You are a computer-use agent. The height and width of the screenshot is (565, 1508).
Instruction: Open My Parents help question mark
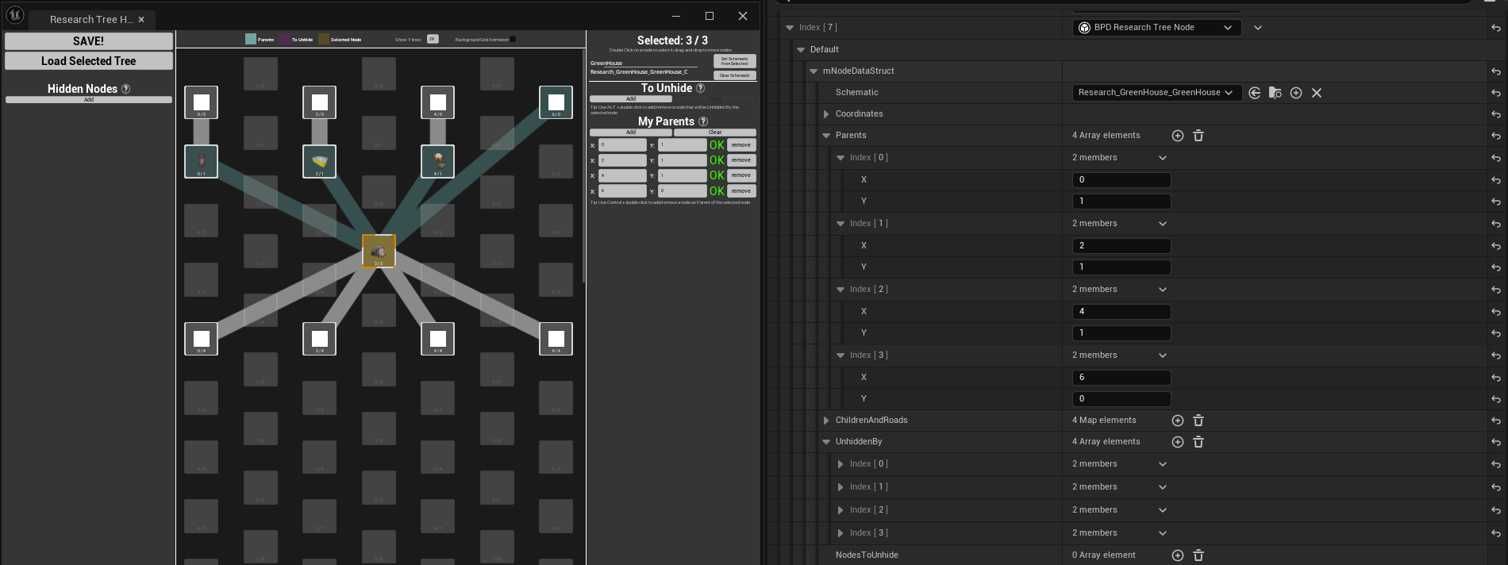702,121
